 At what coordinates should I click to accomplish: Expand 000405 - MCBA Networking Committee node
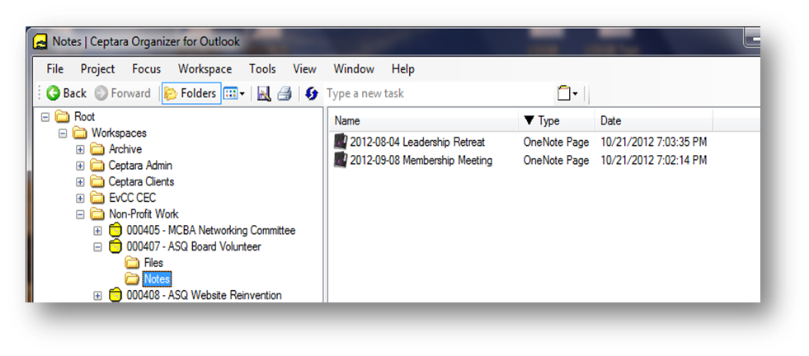98,231
